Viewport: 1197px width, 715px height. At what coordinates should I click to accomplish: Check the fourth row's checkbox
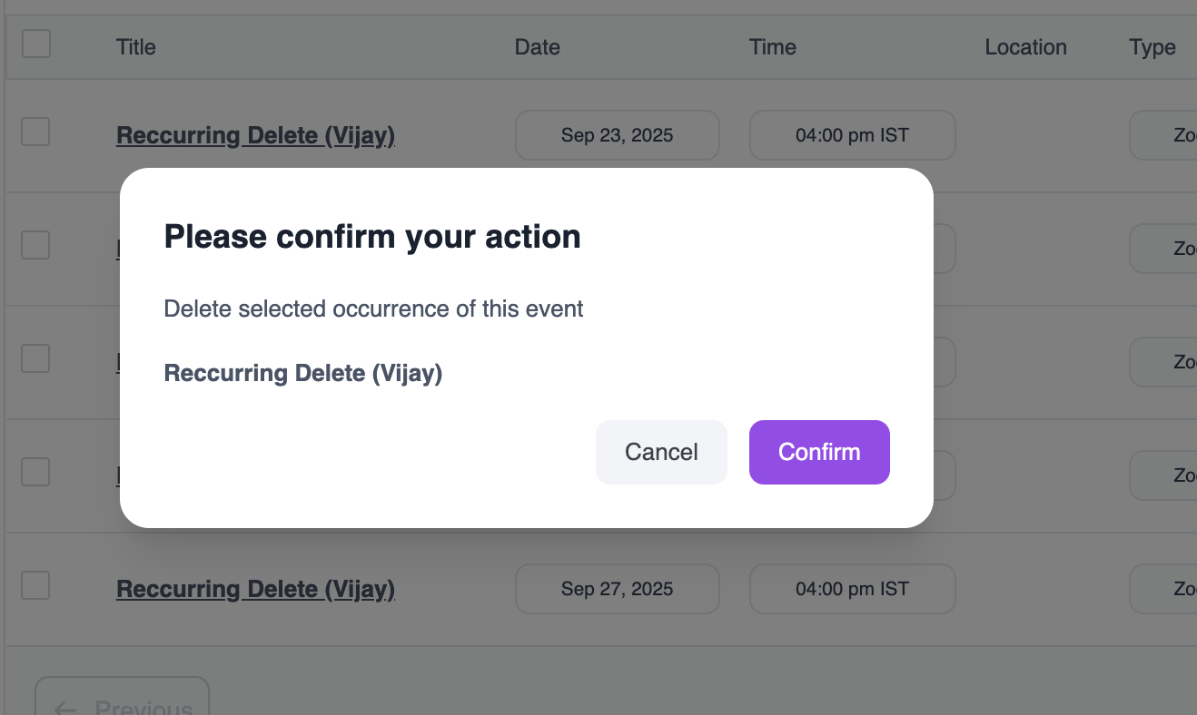(x=35, y=471)
